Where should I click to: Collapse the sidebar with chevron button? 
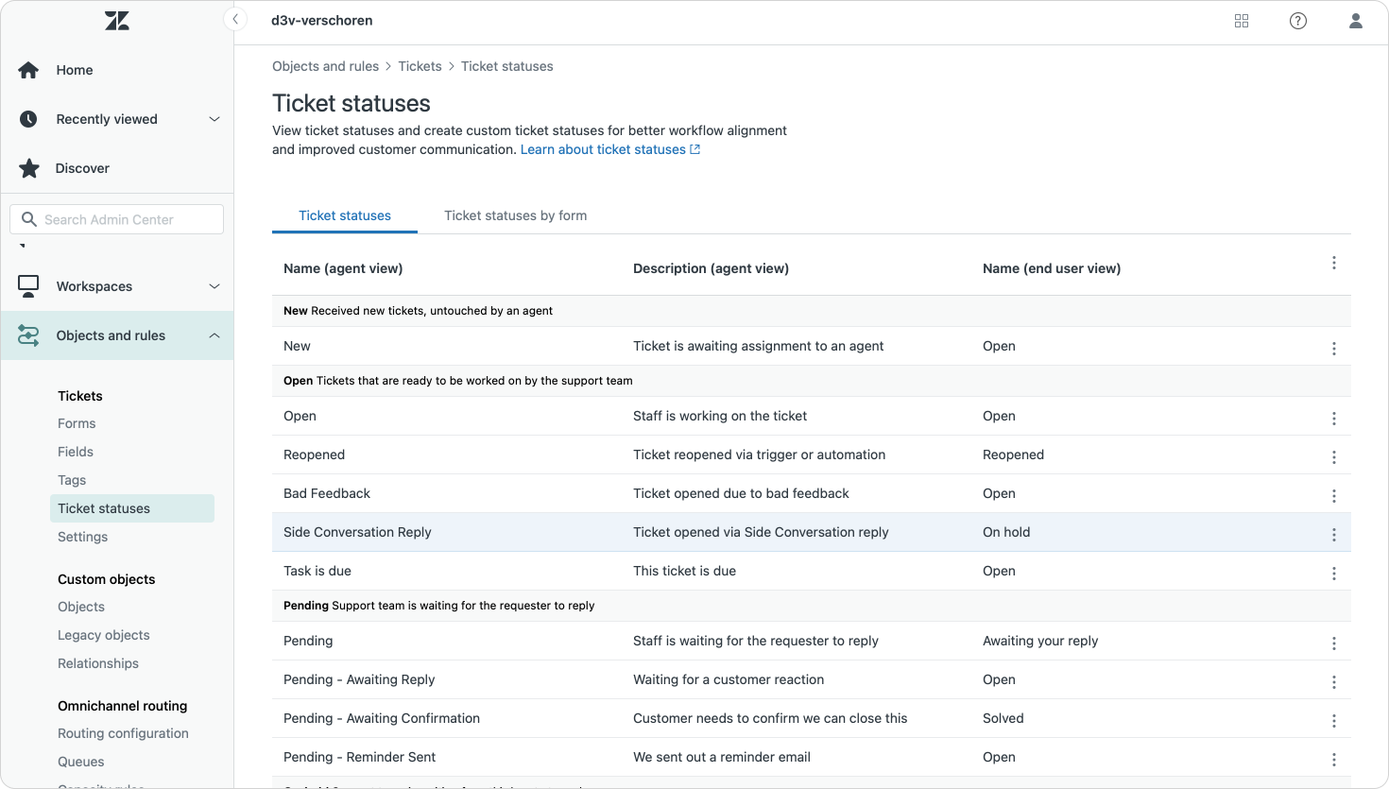[235, 20]
